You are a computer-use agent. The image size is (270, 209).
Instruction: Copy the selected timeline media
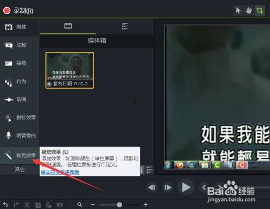tap(38, 205)
